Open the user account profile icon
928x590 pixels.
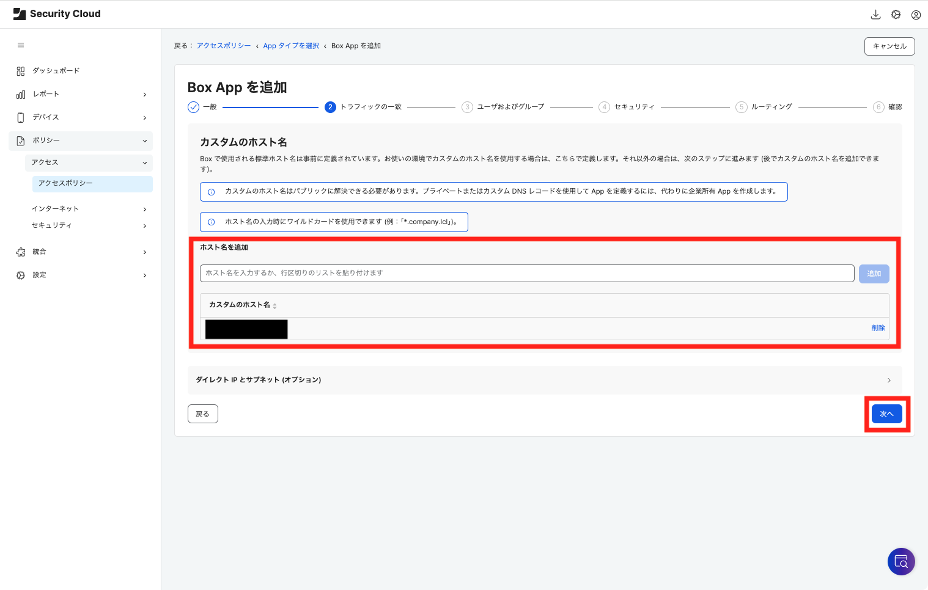tap(916, 15)
